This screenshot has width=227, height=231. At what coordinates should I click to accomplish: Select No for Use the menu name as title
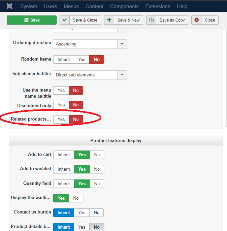[76, 90]
